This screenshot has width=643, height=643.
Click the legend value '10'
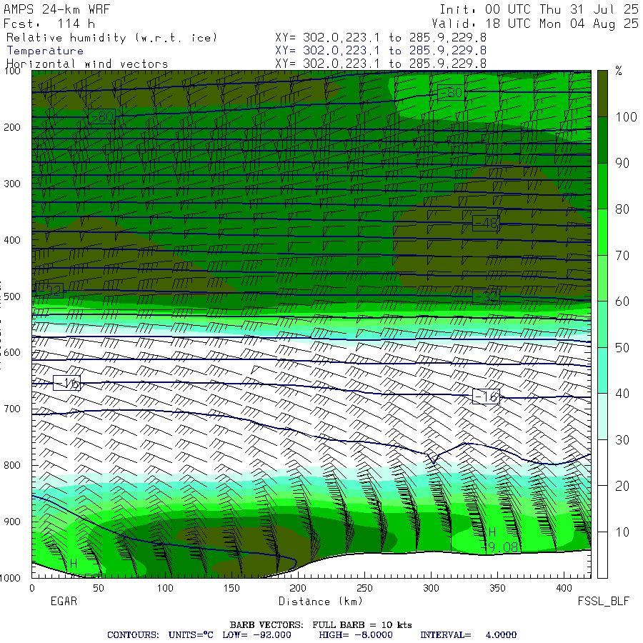coord(622,532)
